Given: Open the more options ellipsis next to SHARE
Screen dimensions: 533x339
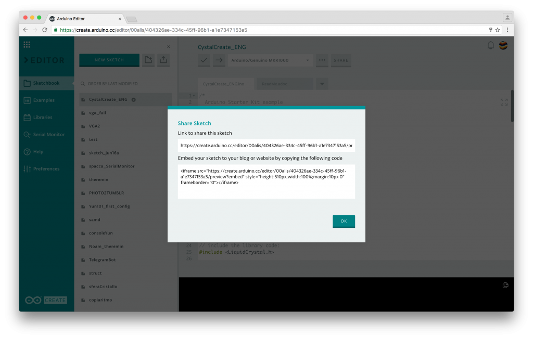Looking at the screenshot, I should point(321,60).
